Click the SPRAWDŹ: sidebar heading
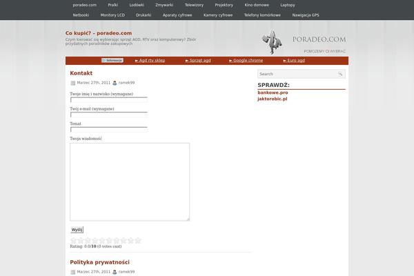The width and height of the screenshot is (414, 276). (273, 85)
